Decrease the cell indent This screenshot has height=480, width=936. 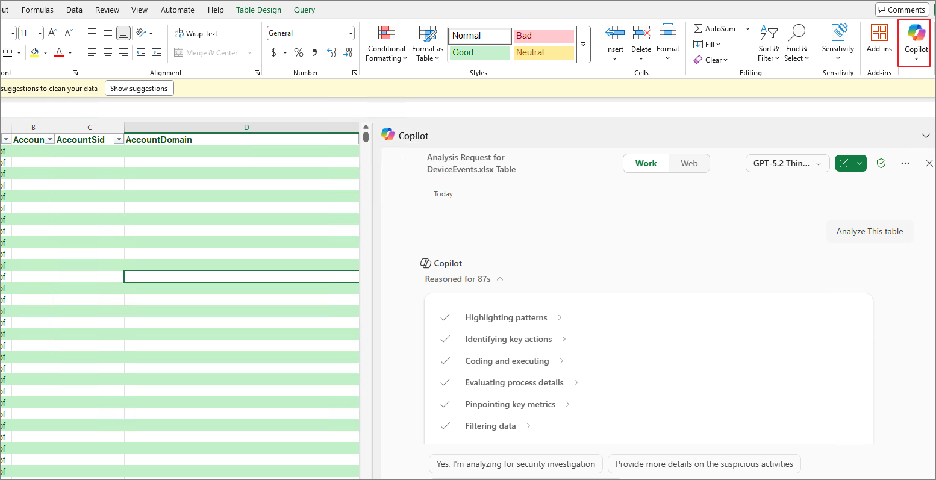point(141,52)
